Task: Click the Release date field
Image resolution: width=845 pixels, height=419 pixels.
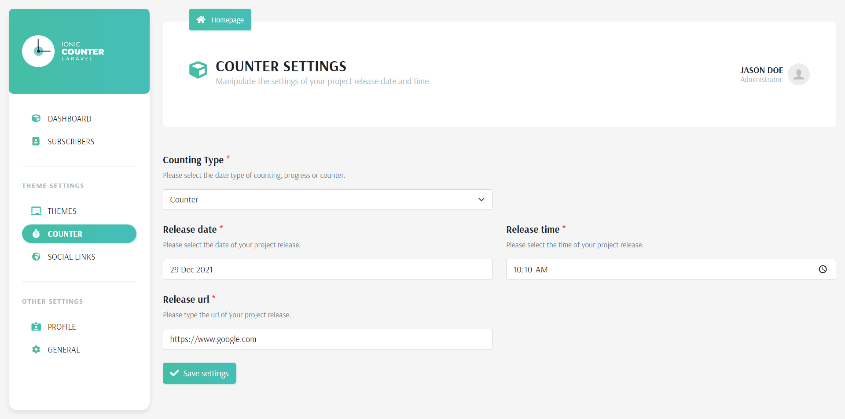Action: coord(328,269)
